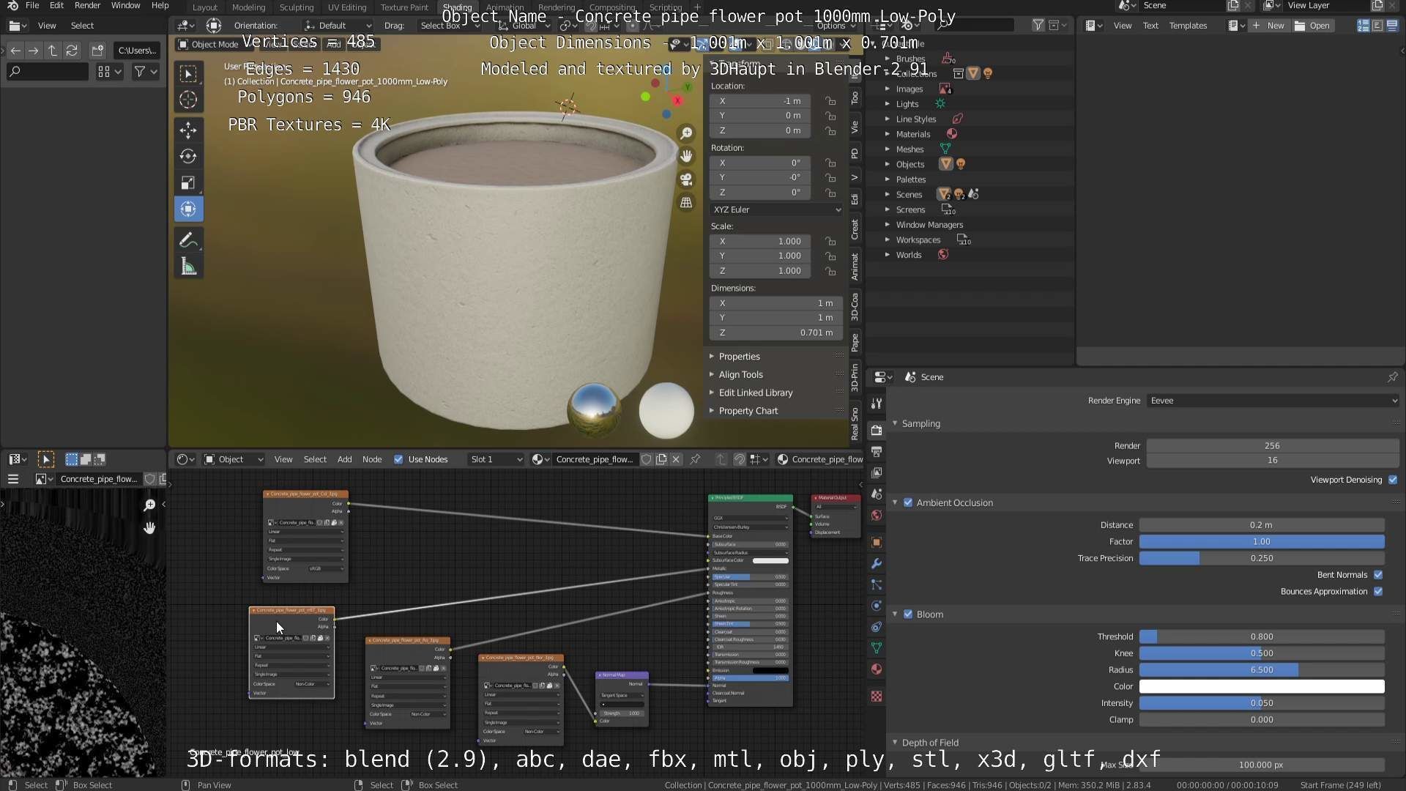The height and width of the screenshot is (791, 1406).
Task: Collapse the Sampling panel
Action: 920,424
